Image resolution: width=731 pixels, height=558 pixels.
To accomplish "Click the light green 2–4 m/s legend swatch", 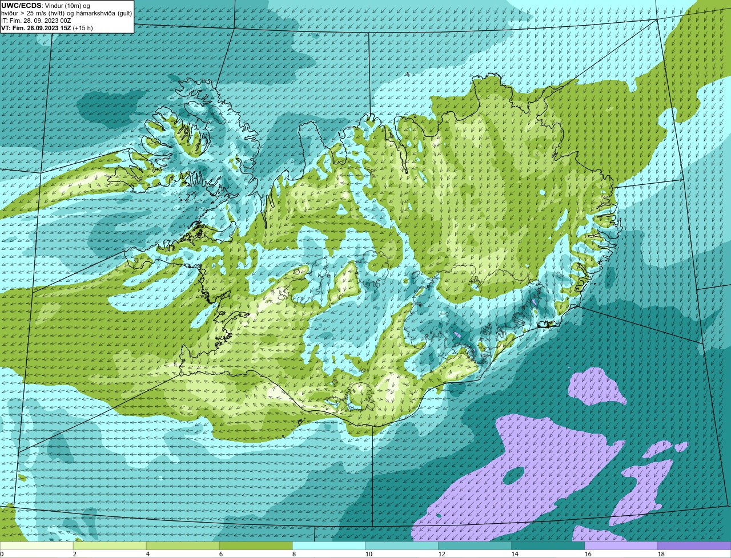I will click(110, 545).
